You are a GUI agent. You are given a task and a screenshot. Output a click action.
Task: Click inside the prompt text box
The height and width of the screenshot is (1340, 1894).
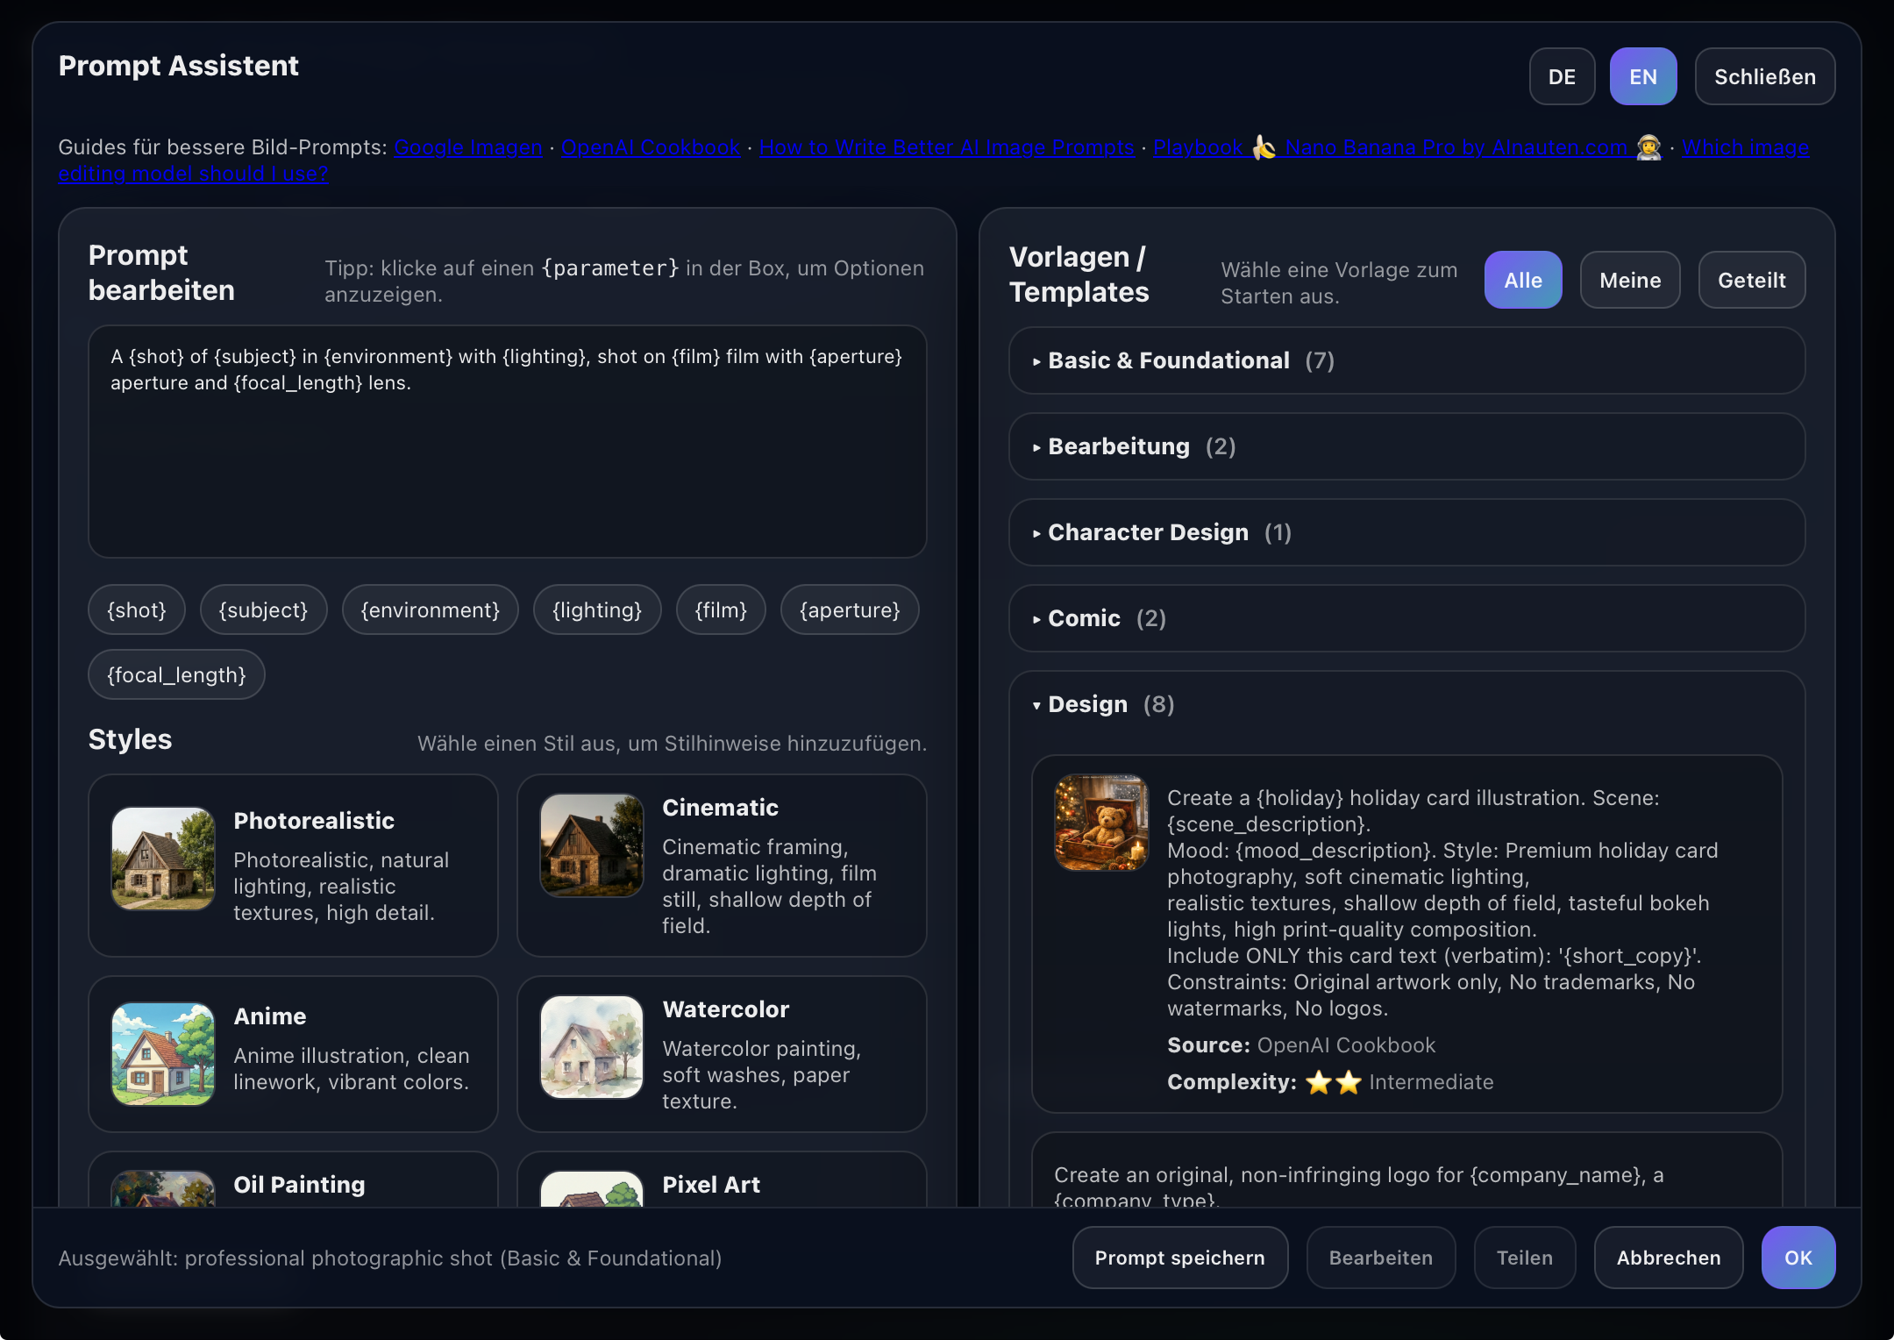[x=508, y=441]
